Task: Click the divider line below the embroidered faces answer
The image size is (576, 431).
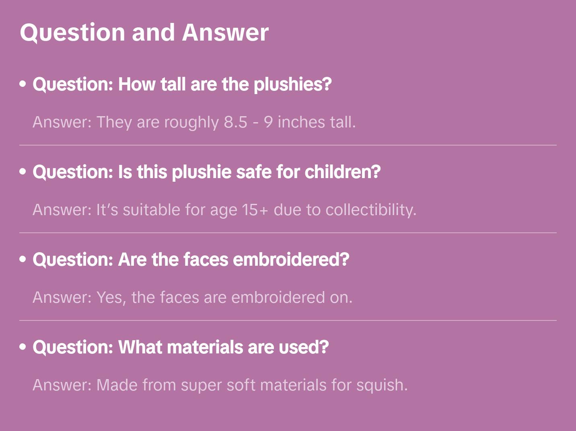Action: 288,320
